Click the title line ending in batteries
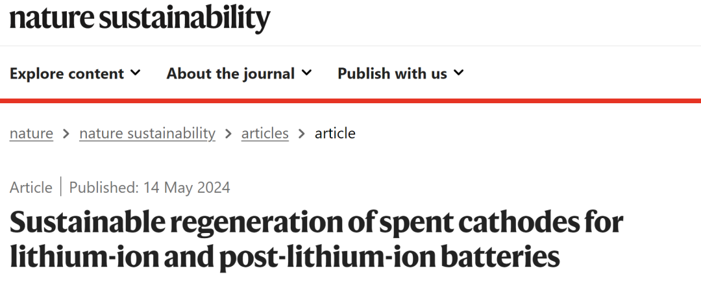 (284, 258)
